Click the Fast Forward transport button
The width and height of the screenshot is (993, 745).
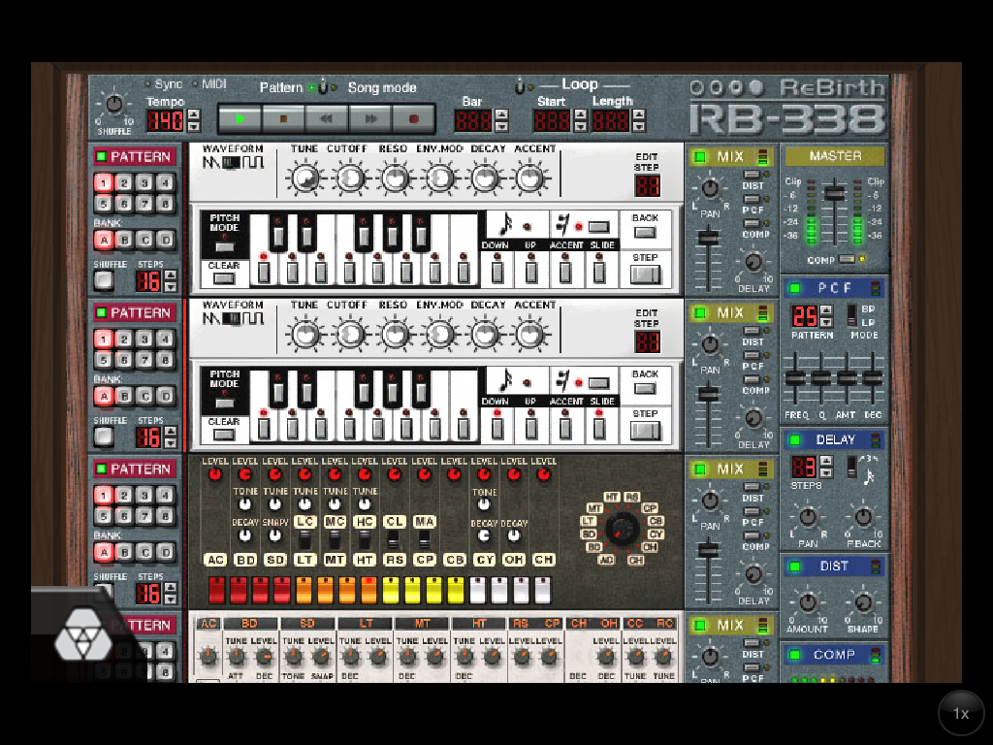(x=369, y=119)
